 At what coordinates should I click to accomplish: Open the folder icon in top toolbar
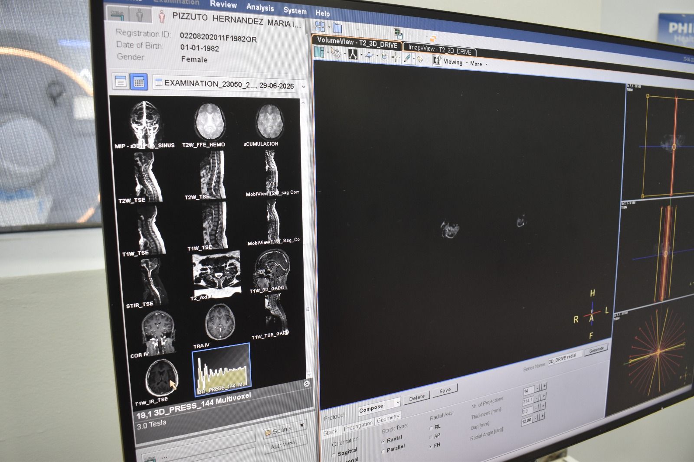coord(337,28)
